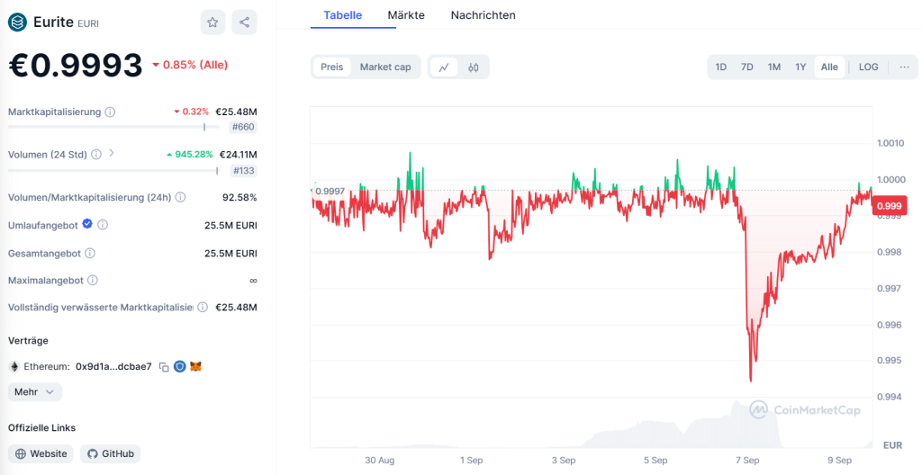
Task: Select Market cap chart mode
Action: click(x=385, y=67)
